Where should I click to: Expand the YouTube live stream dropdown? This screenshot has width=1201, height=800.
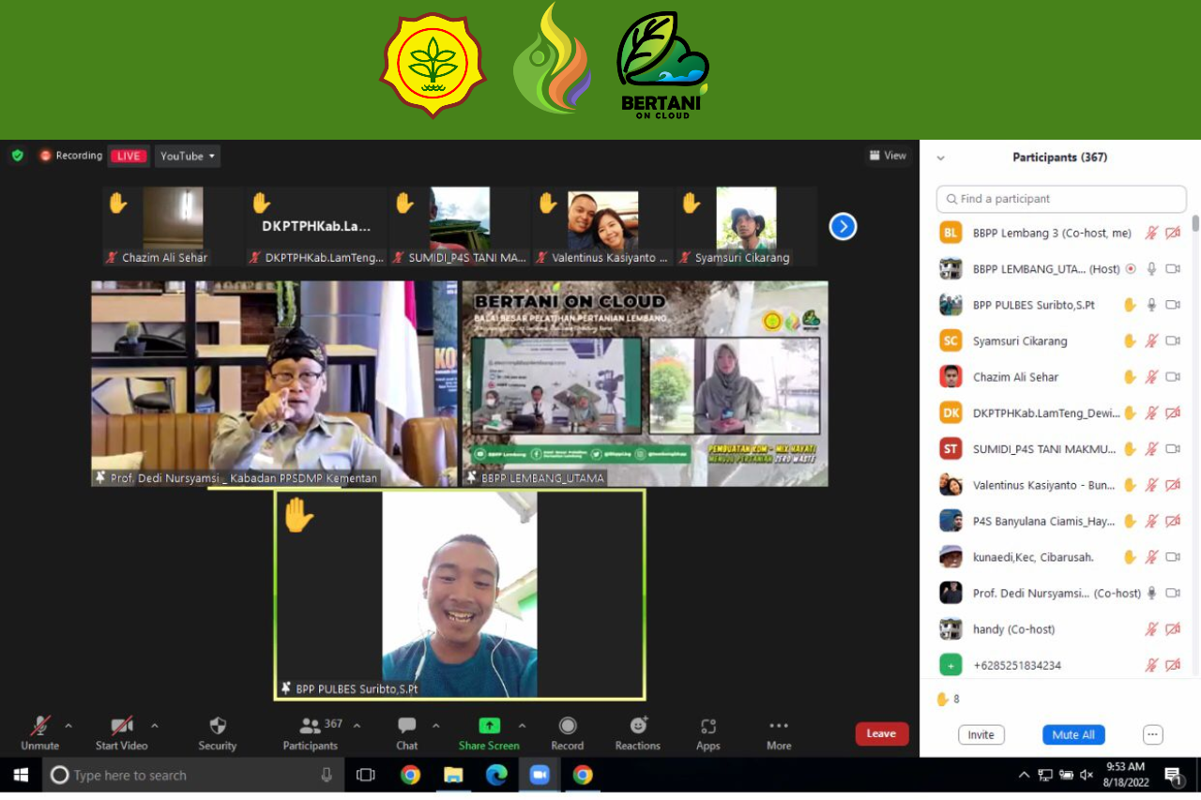(x=188, y=156)
